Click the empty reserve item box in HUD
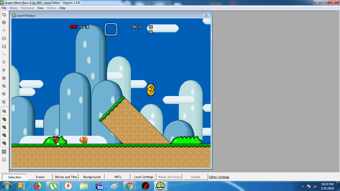 coord(111,29)
